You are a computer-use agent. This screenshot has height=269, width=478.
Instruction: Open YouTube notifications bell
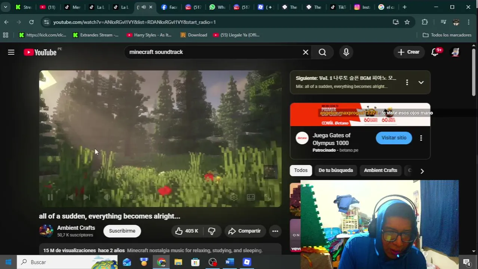[x=435, y=52]
